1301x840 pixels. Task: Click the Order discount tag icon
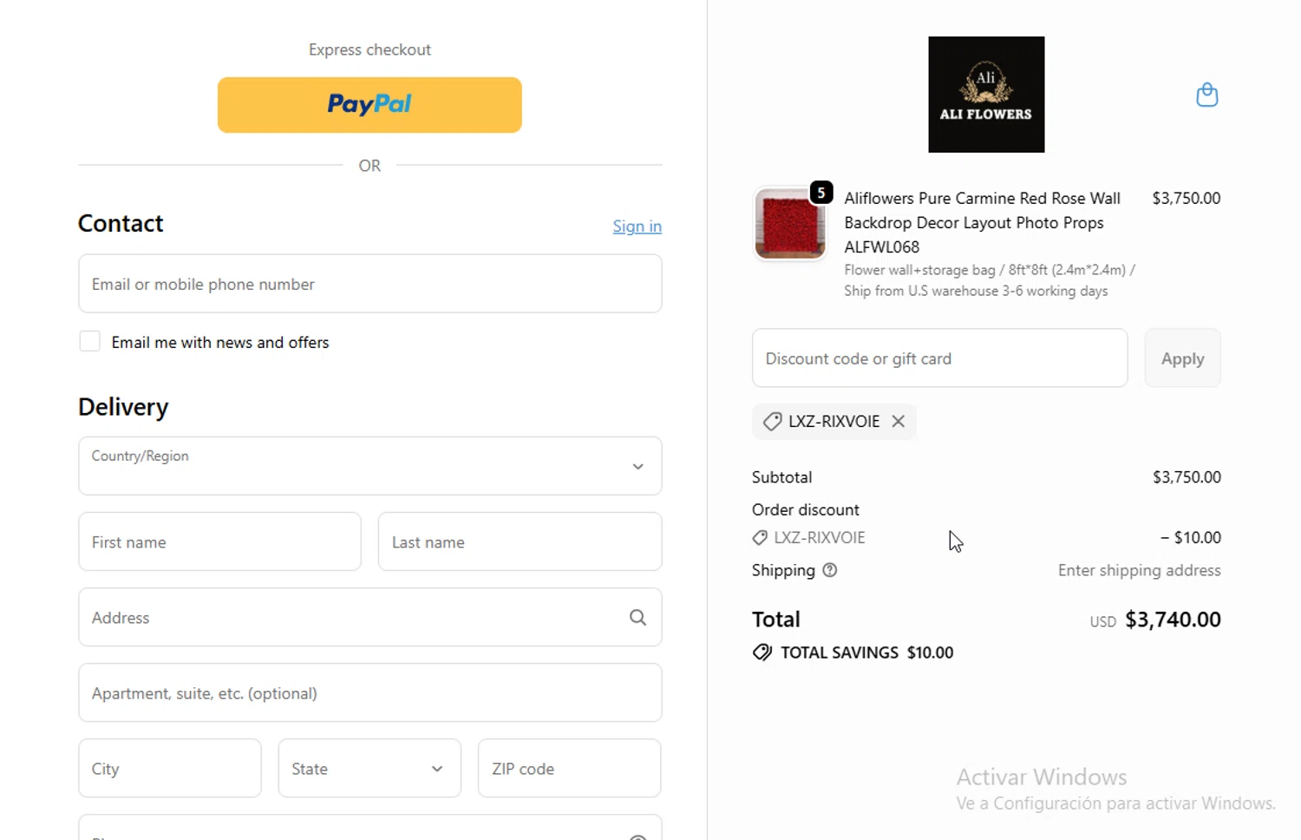tap(760, 538)
